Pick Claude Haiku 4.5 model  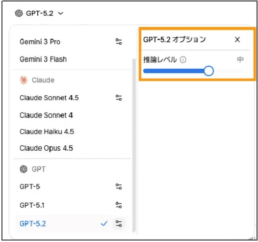47,132
